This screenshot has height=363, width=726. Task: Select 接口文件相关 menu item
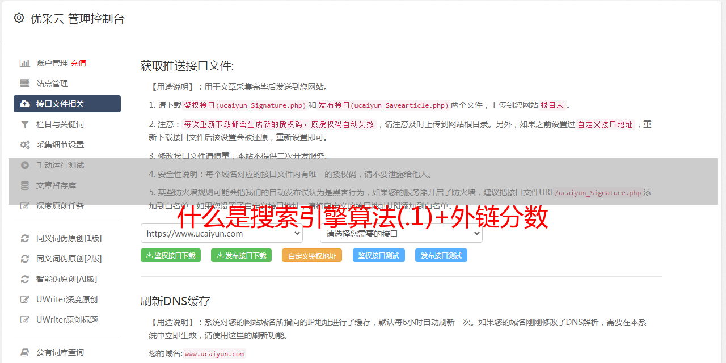(x=67, y=104)
